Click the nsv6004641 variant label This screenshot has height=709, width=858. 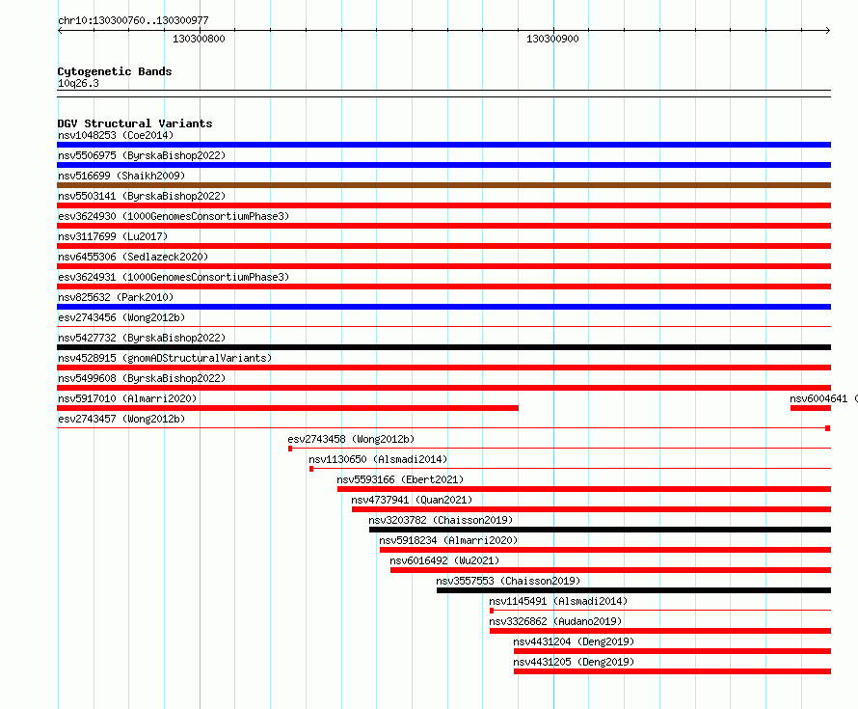(823, 398)
